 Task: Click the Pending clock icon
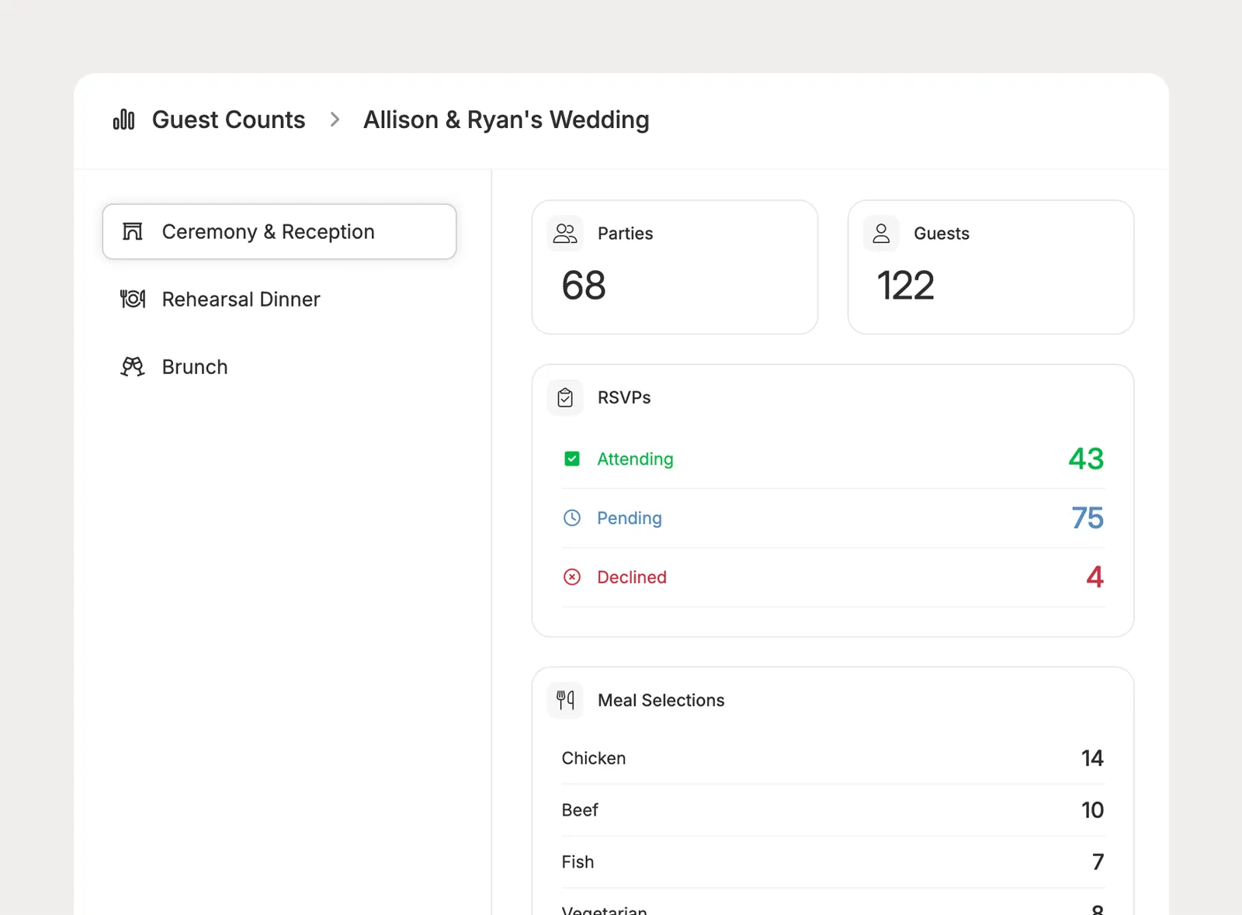572,518
